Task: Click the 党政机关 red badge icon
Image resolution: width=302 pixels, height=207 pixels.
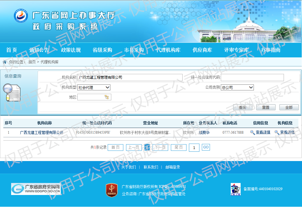Action: [x=112, y=190]
